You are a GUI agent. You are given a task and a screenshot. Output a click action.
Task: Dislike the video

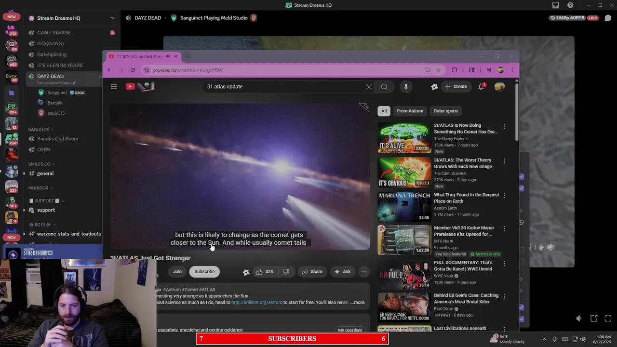coord(286,272)
